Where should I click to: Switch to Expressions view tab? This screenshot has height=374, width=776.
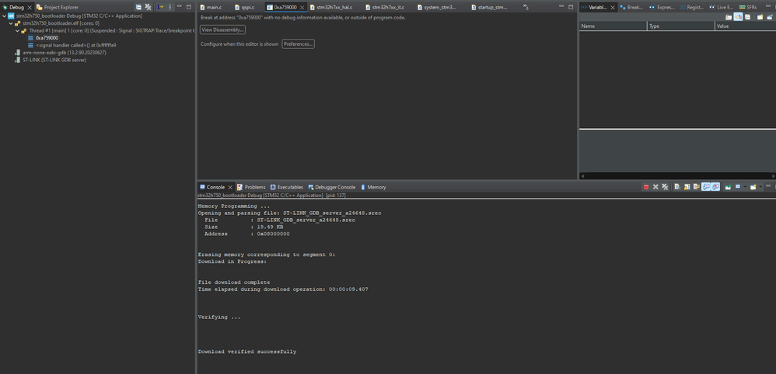[x=662, y=8]
